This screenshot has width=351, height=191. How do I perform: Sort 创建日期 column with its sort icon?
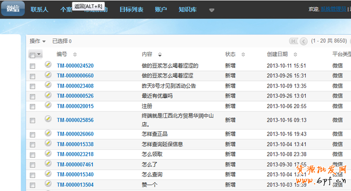[x=295, y=54]
